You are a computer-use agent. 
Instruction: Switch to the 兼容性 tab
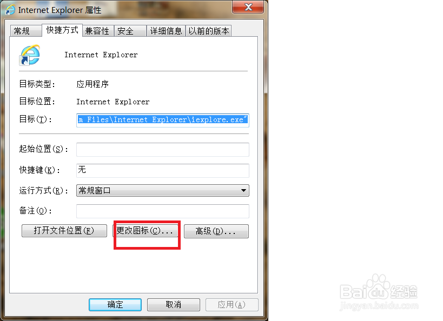[x=97, y=31]
